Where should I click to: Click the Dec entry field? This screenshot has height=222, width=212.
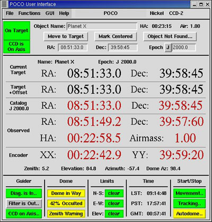(122, 48)
